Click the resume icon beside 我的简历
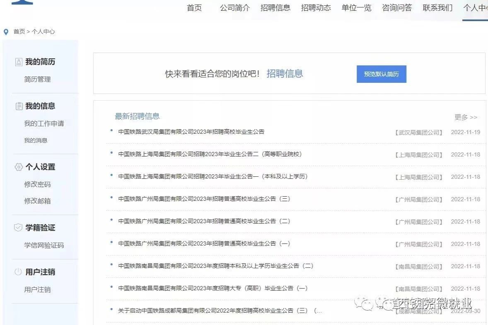Image resolution: width=488 pixels, height=325 pixels. [x=19, y=62]
